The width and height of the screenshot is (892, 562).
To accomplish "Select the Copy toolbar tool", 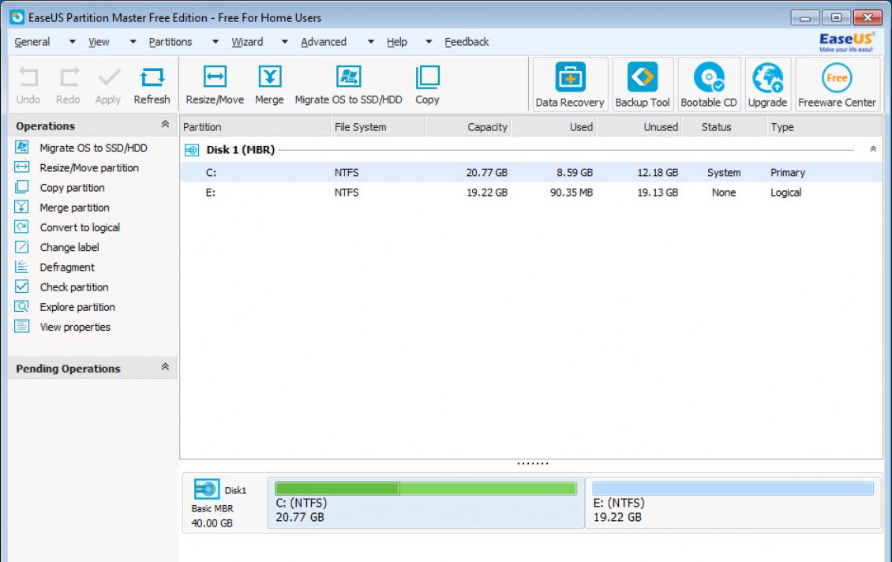I will [427, 85].
